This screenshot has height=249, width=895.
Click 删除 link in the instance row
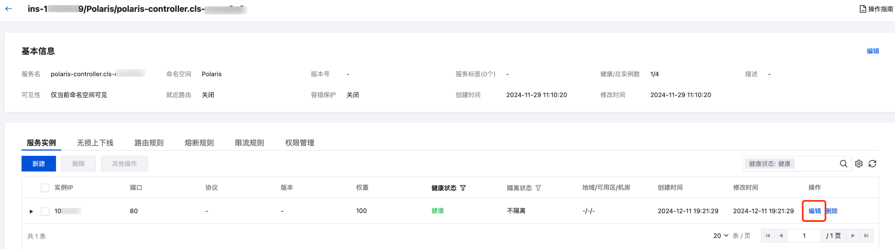[832, 211]
